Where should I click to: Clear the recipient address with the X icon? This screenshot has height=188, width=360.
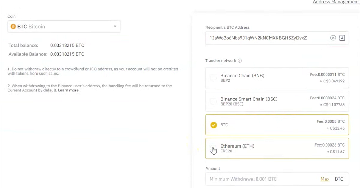coord(333,38)
